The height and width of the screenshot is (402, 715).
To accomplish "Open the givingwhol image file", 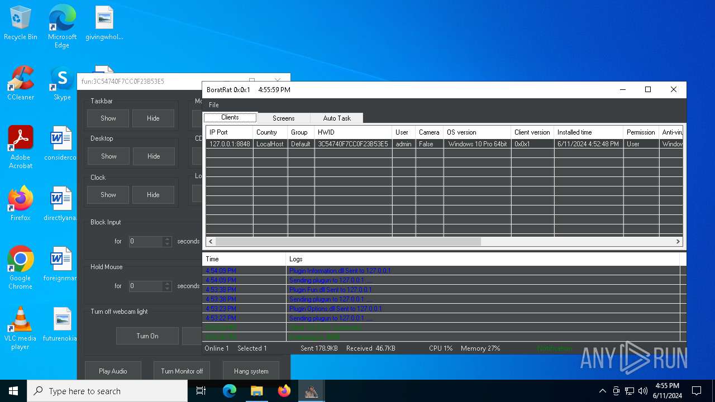I will click(x=104, y=23).
